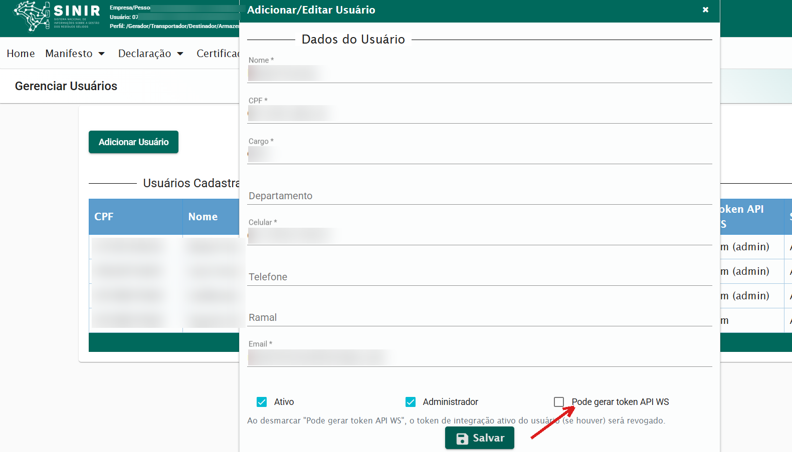Click the Gerenciar Usuários page title
The image size is (792, 452).
click(66, 86)
